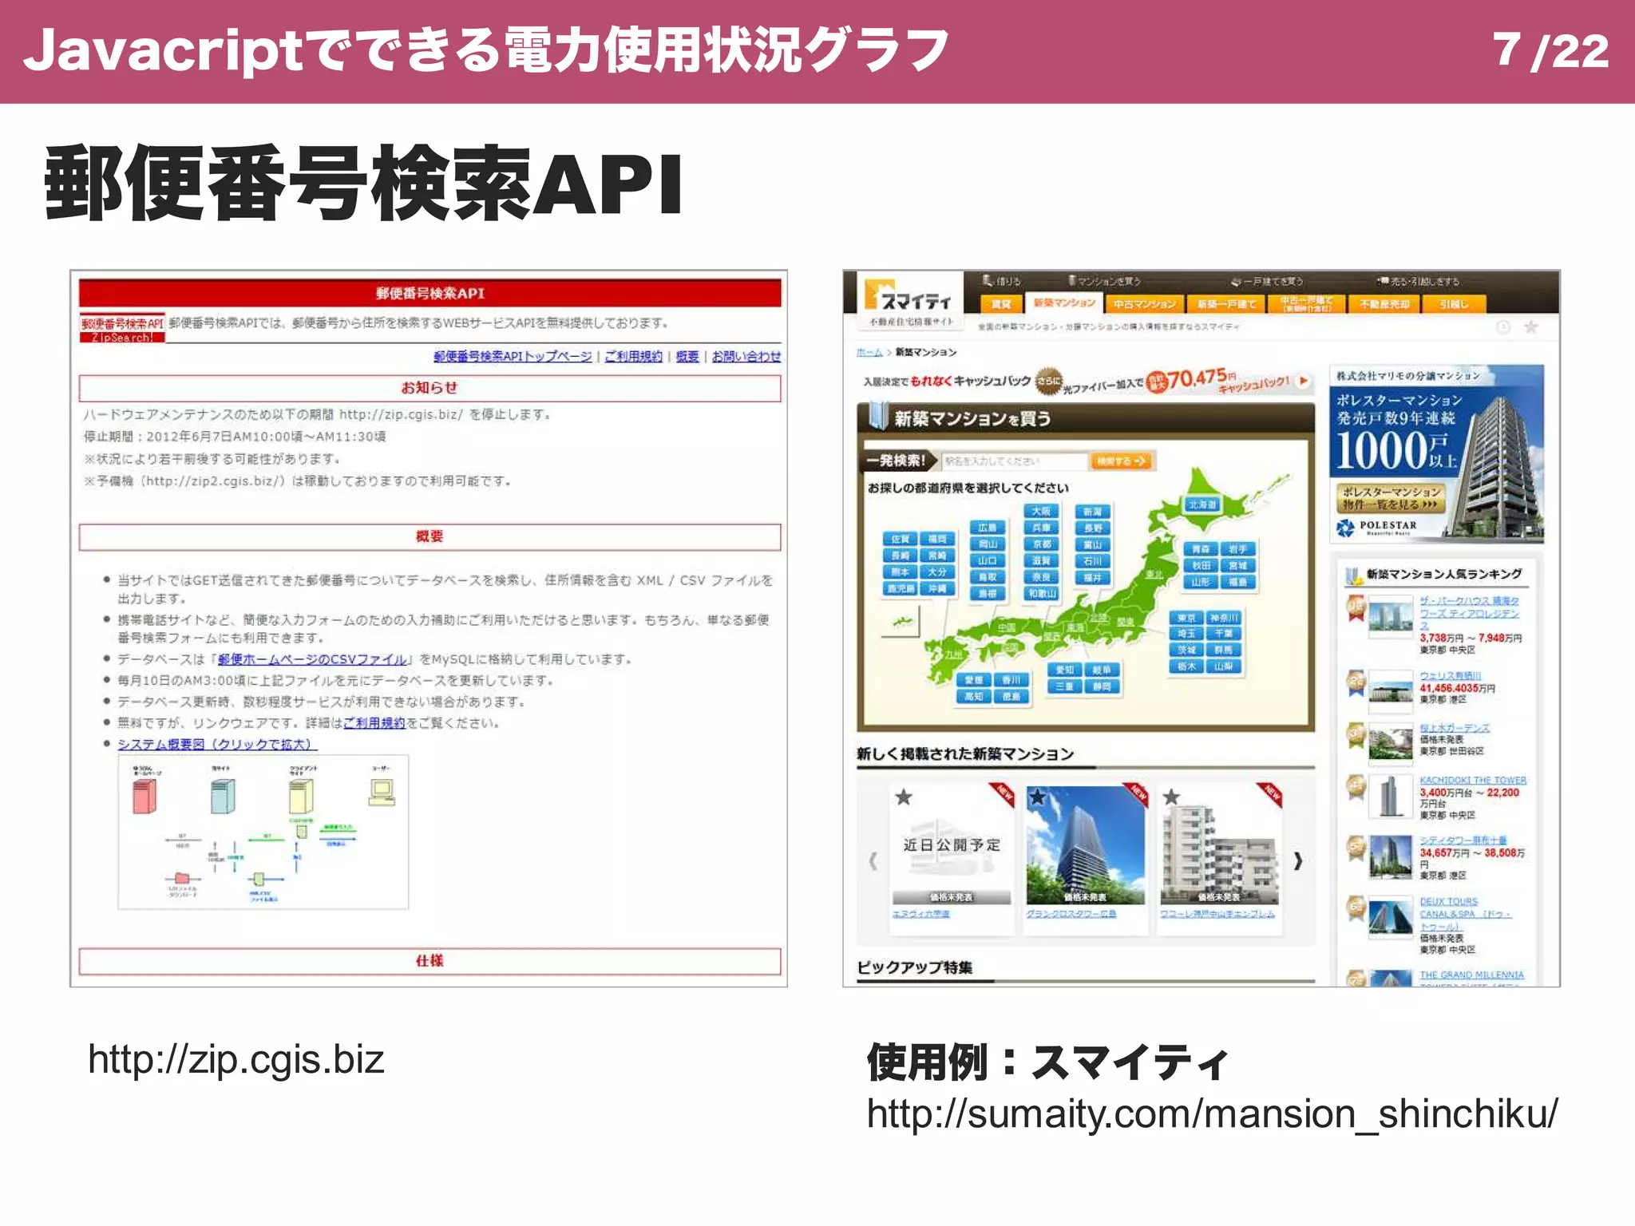This screenshot has height=1226, width=1635.
Task: Open the 賃貸 tab
Action: [1001, 304]
